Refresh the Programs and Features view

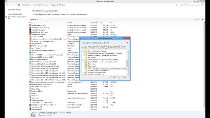pyautogui.click(x=177, y=5)
